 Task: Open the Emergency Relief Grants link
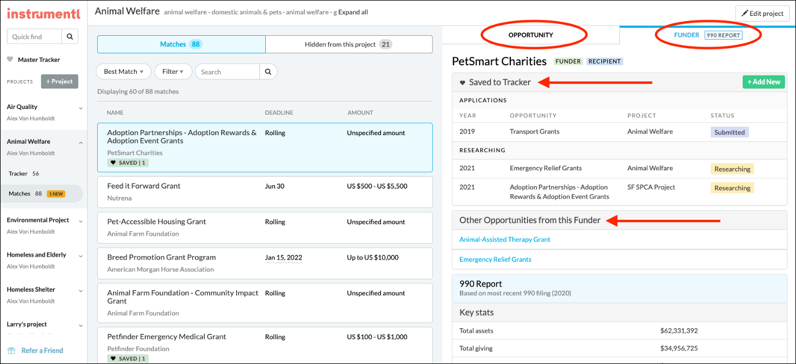tap(495, 260)
